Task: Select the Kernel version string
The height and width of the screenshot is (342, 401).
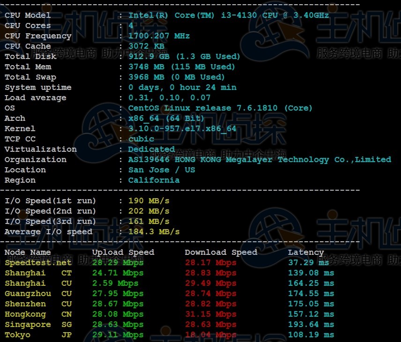Action: coord(182,129)
